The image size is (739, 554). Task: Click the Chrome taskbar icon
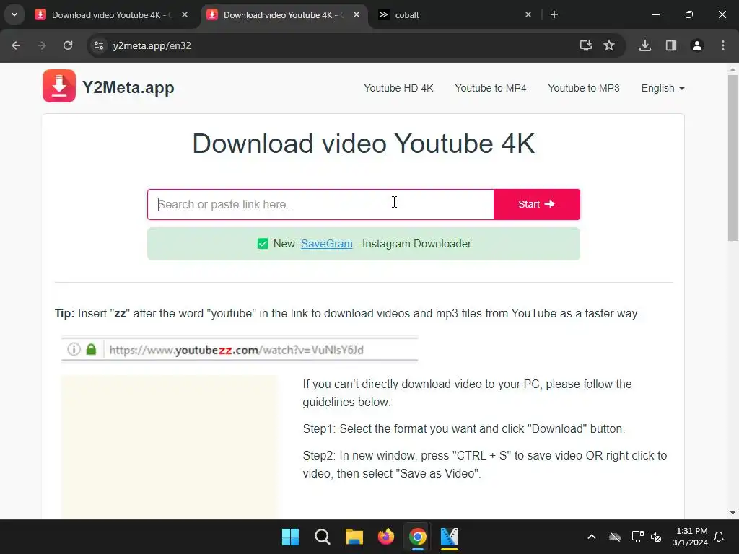pyautogui.click(x=418, y=537)
